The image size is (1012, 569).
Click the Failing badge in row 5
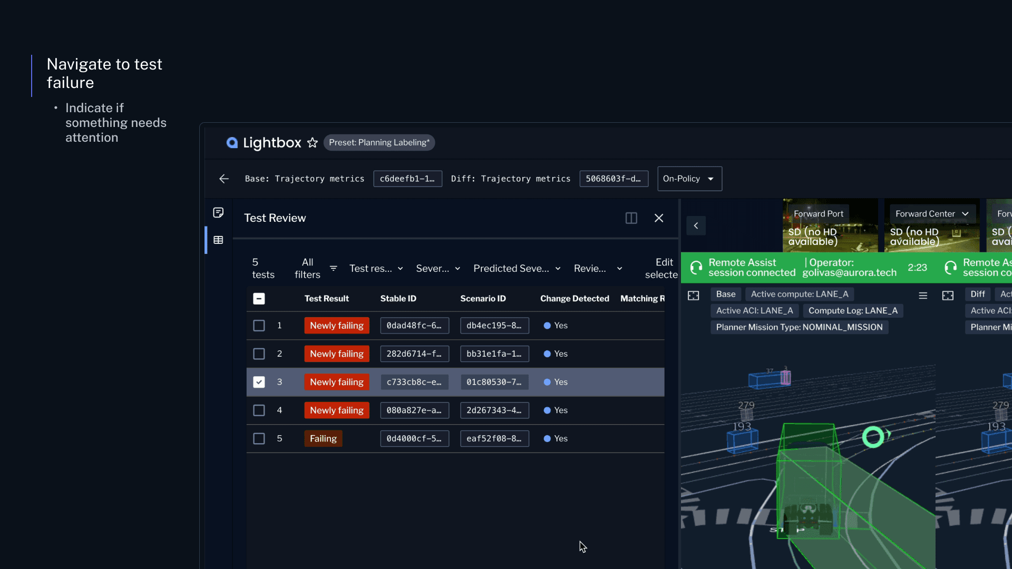[323, 438]
